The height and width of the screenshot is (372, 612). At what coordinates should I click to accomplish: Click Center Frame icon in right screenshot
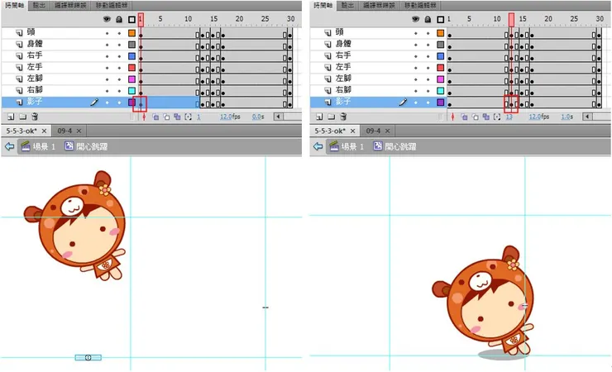(x=452, y=117)
